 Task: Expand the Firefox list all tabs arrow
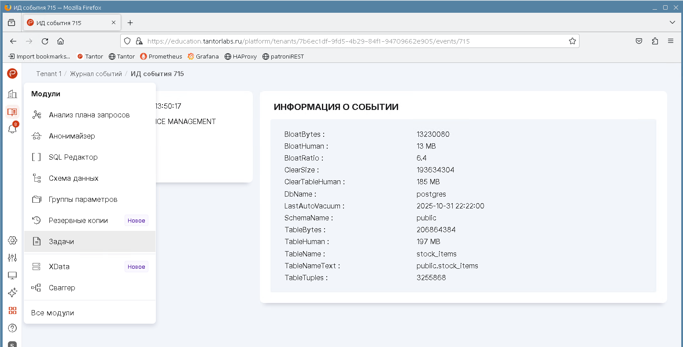point(672,22)
